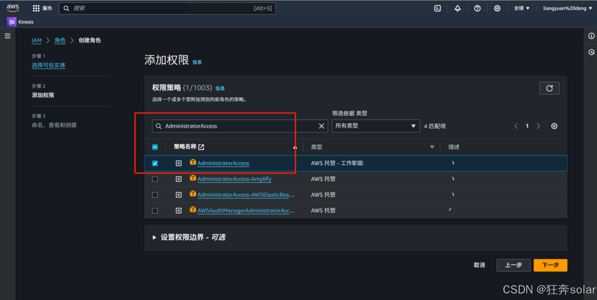Open top bar settings gear
This screenshot has width=597, height=300.
click(x=497, y=8)
